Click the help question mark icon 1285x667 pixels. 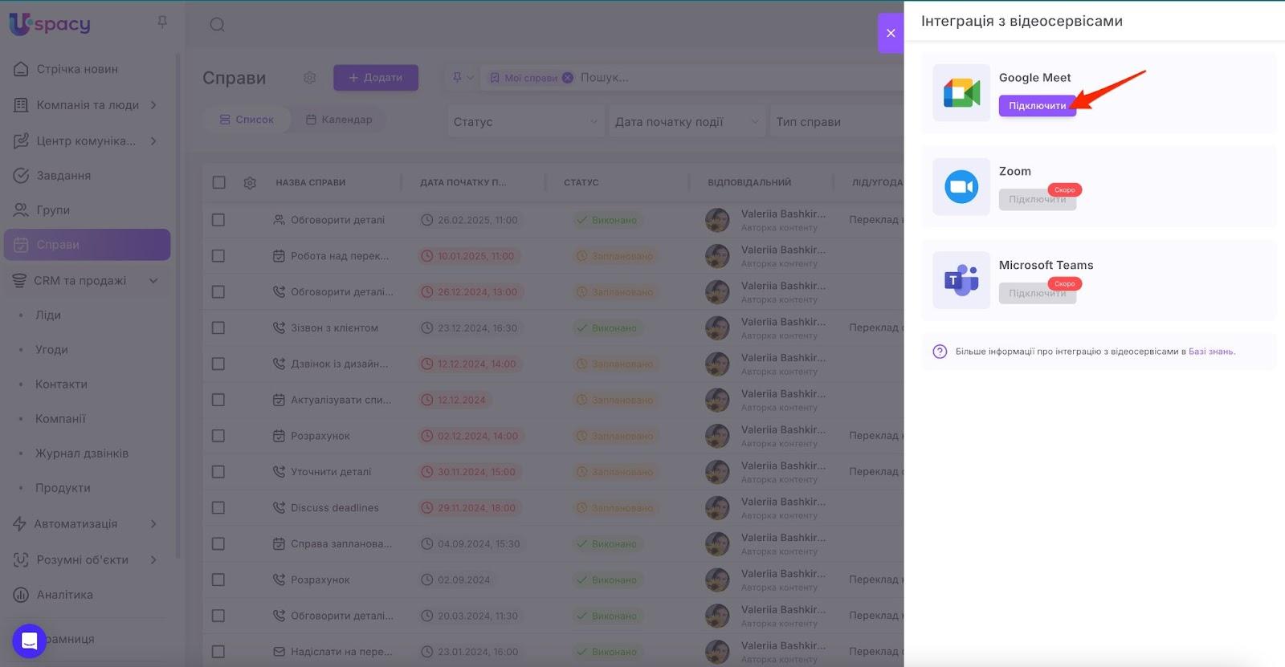pos(940,352)
